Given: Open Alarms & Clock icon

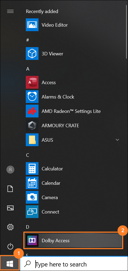Looking at the screenshot, I should [x=32, y=97].
